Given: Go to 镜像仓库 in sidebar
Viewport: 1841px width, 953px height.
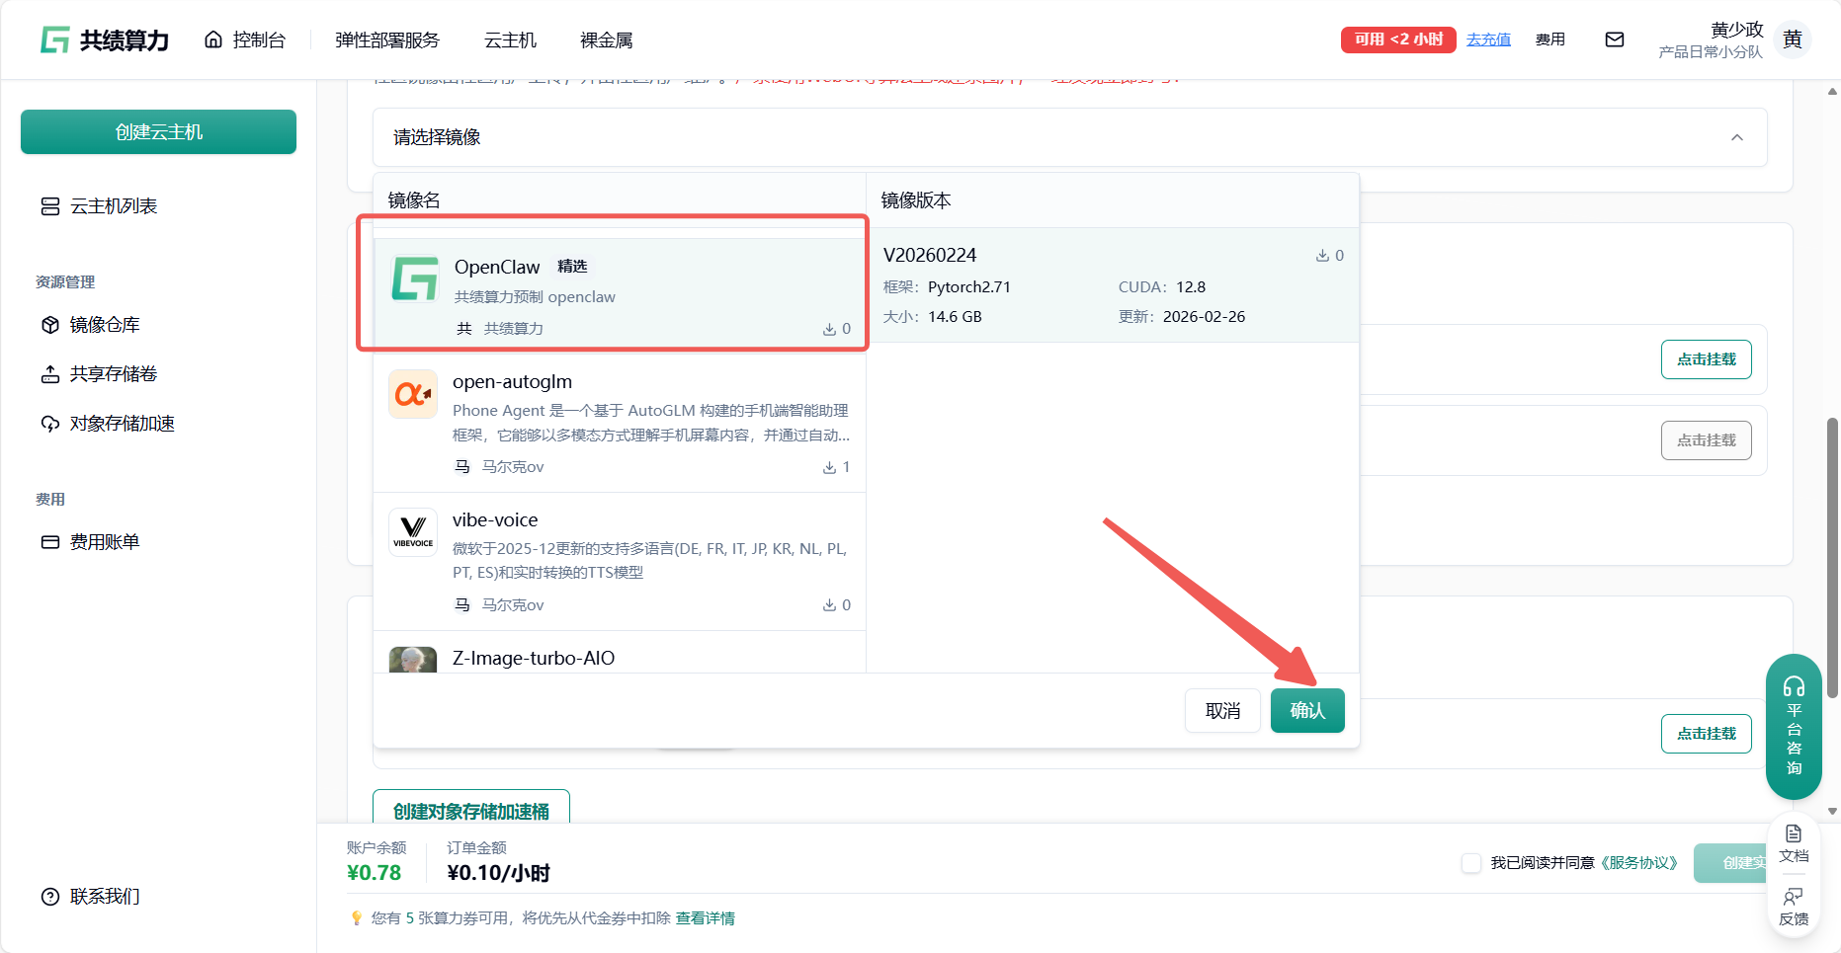Looking at the screenshot, I should click(105, 325).
